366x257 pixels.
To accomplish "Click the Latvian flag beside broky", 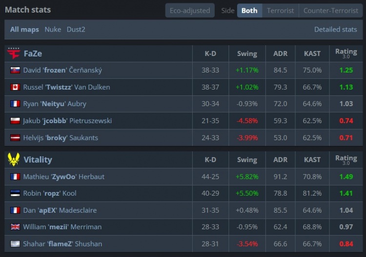I will coord(15,138).
